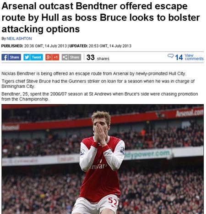Click the Google Plus g+ icon
The height and width of the screenshot is (214, 206).
click(x=49, y=57)
